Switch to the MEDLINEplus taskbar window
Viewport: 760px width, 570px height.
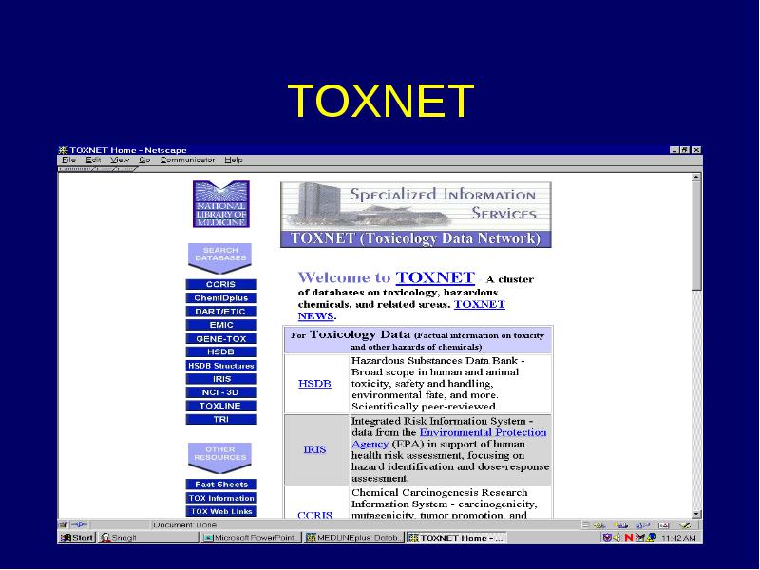tap(353, 538)
